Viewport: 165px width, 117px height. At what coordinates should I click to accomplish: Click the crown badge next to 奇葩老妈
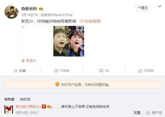coord(41,9)
